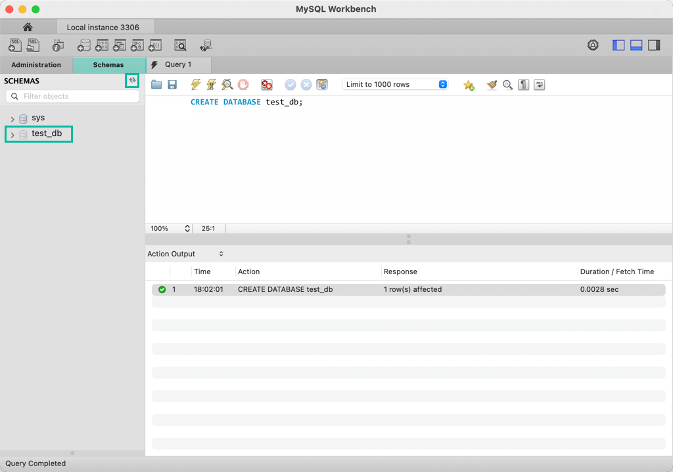Stop the running query with the stop icon
This screenshot has width=673, height=472.
[243, 84]
